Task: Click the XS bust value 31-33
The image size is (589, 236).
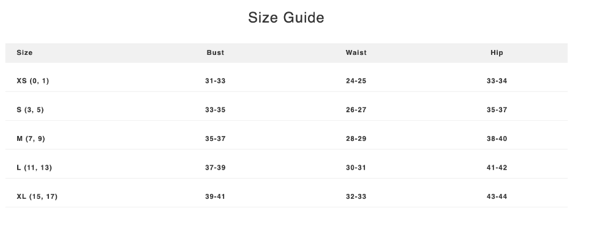Action: (216, 80)
